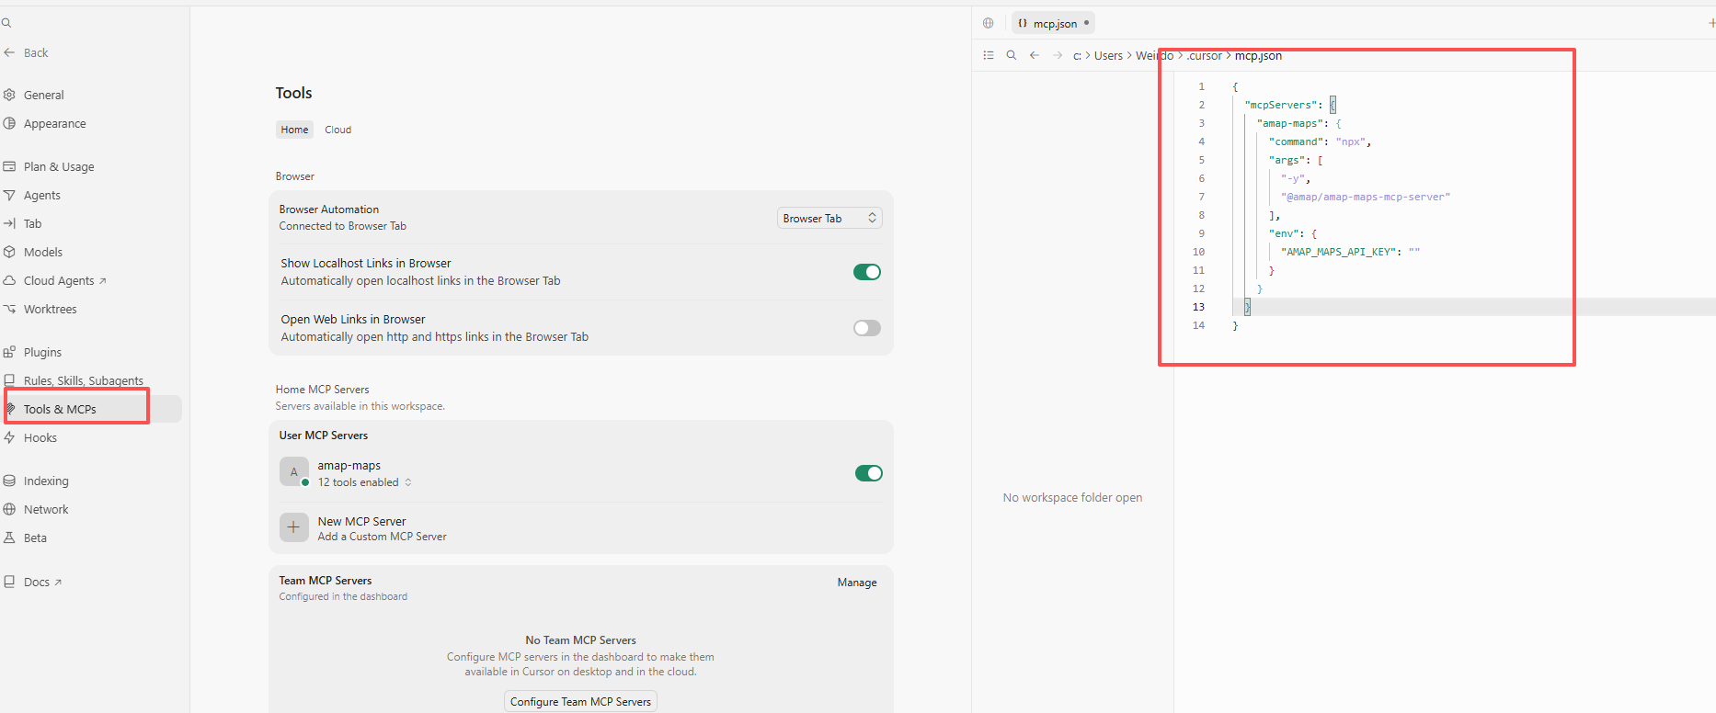Switch to the Cloud tab in Tools

pos(337,130)
